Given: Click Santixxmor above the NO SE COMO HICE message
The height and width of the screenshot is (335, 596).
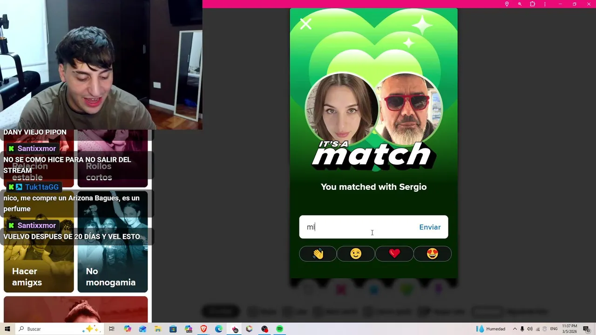Looking at the screenshot, I should [x=37, y=148].
